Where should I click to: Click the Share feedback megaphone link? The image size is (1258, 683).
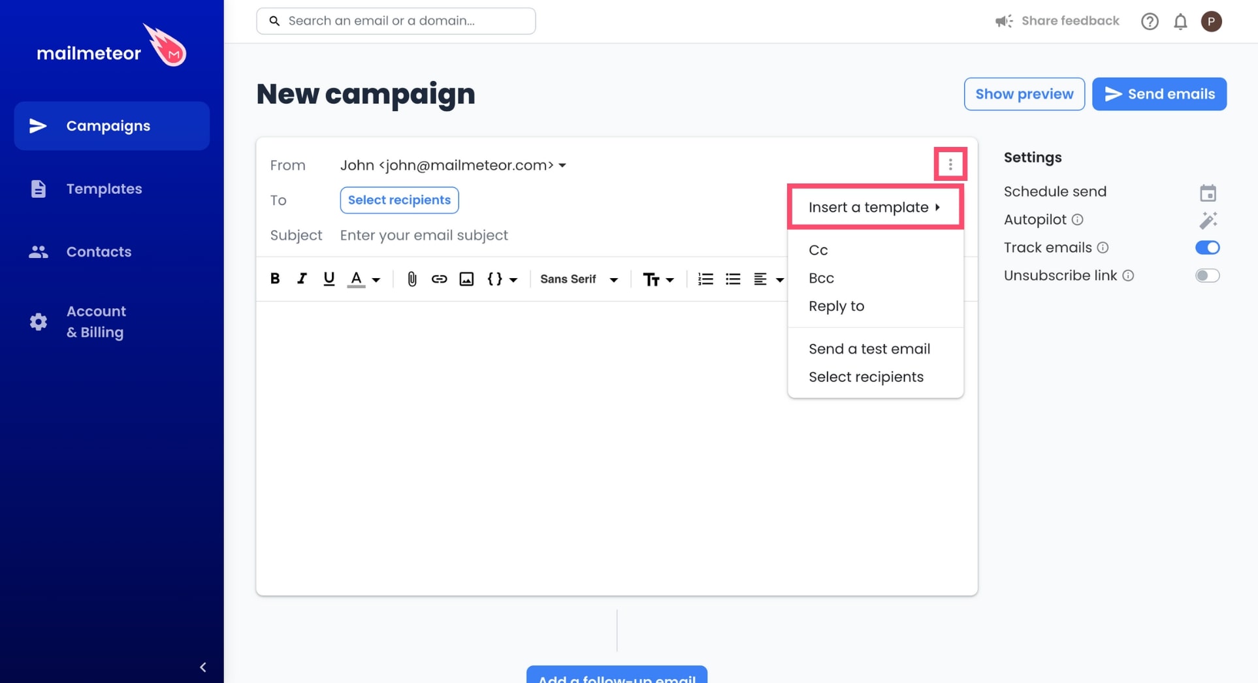click(x=1057, y=21)
